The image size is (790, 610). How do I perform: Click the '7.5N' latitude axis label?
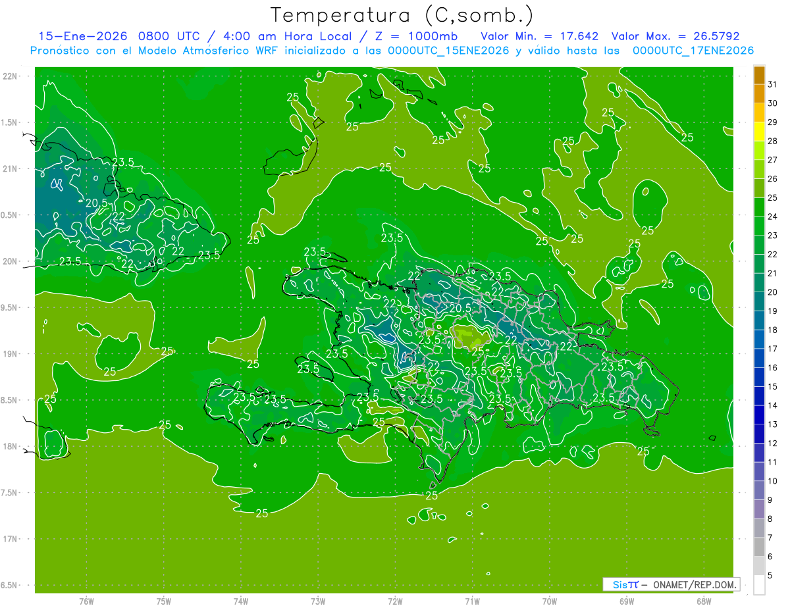pos(9,493)
